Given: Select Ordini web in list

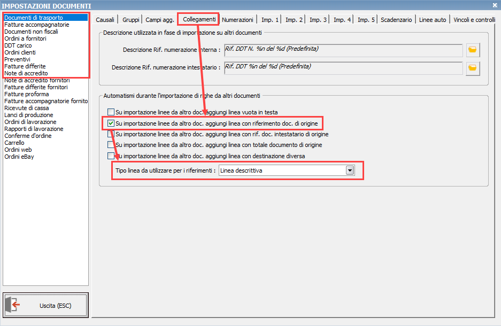Looking at the screenshot, I should click(x=45, y=150).
